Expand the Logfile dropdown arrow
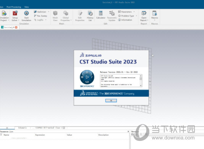The height and width of the screenshot is (149, 204). [x=46, y=20]
